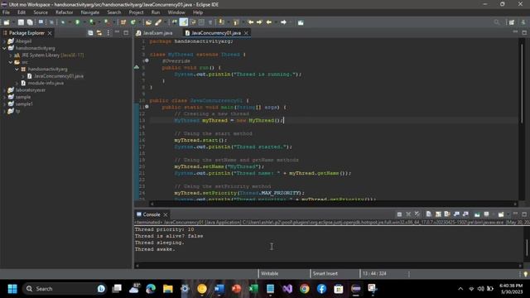Navigate Back with the yellow left arrow
Image resolution: width=530 pixels, height=298 pixels.
pyautogui.click(x=269, y=22)
